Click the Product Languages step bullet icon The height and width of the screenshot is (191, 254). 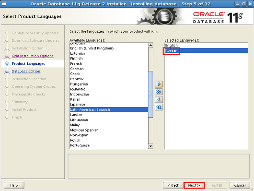coord(7,64)
